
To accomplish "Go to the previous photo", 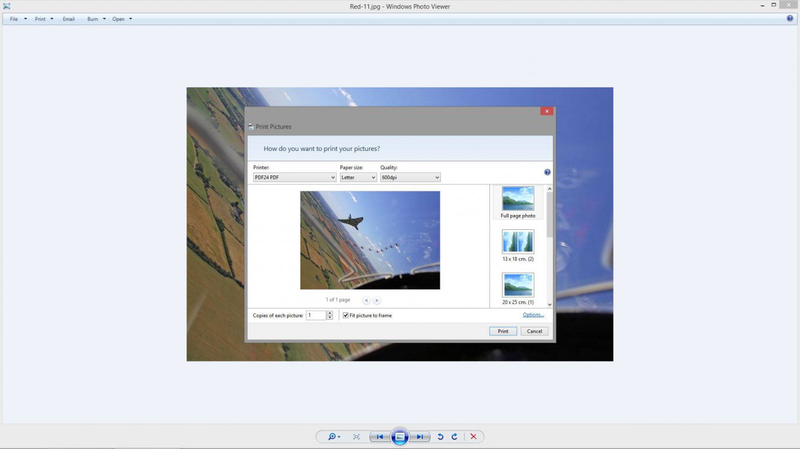I will click(380, 437).
